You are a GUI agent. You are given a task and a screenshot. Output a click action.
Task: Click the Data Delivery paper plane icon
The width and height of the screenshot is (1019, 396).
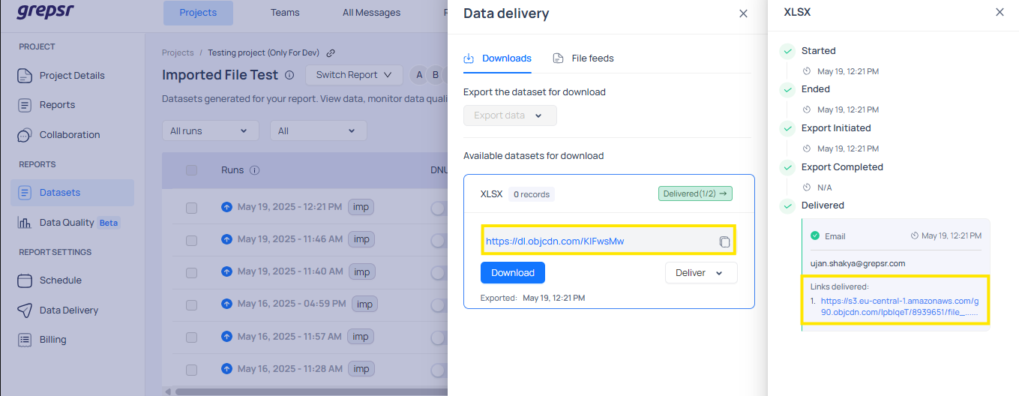point(25,310)
